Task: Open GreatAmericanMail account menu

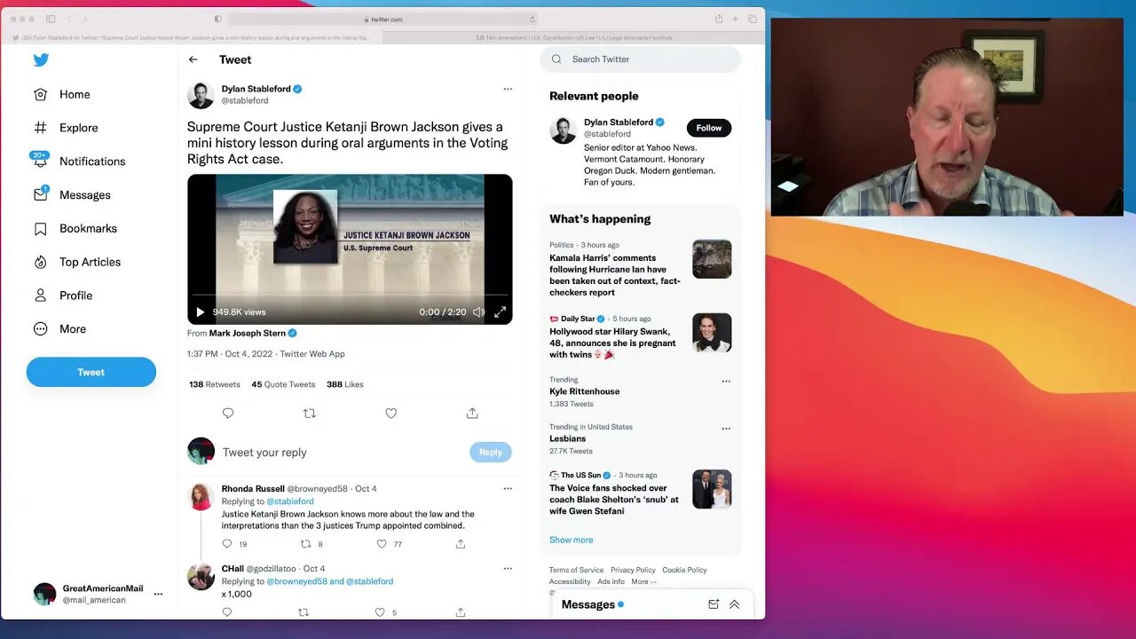Action: pyautogui.click(x=98, y=594)
